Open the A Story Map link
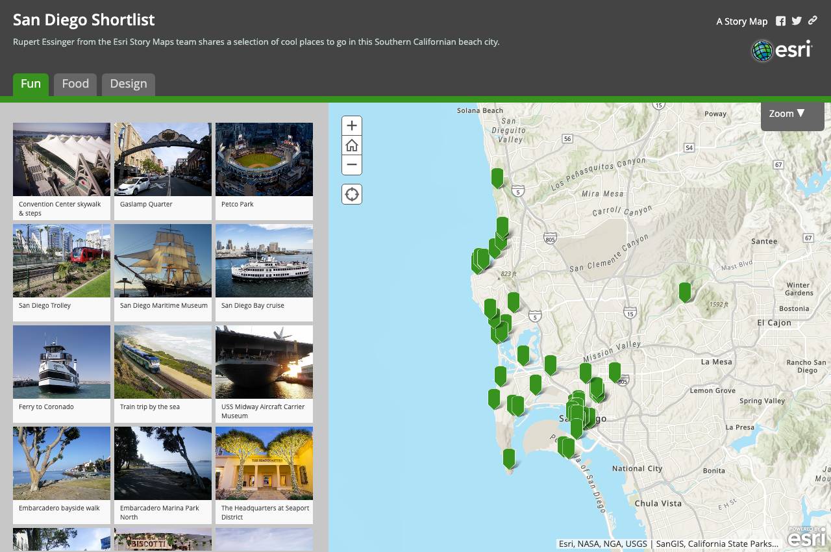 pyautogui.click(x=741, y=21)
